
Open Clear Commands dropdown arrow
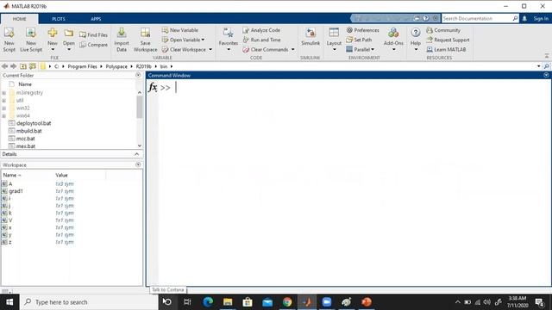click(x=293, y=50)
